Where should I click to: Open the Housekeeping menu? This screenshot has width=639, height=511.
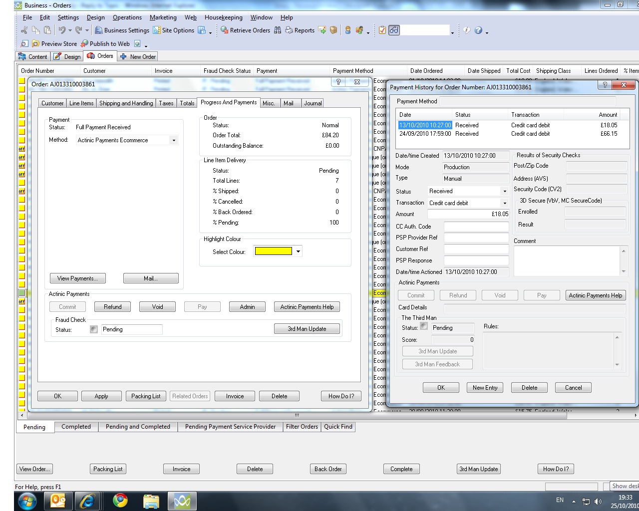(223, 17)
